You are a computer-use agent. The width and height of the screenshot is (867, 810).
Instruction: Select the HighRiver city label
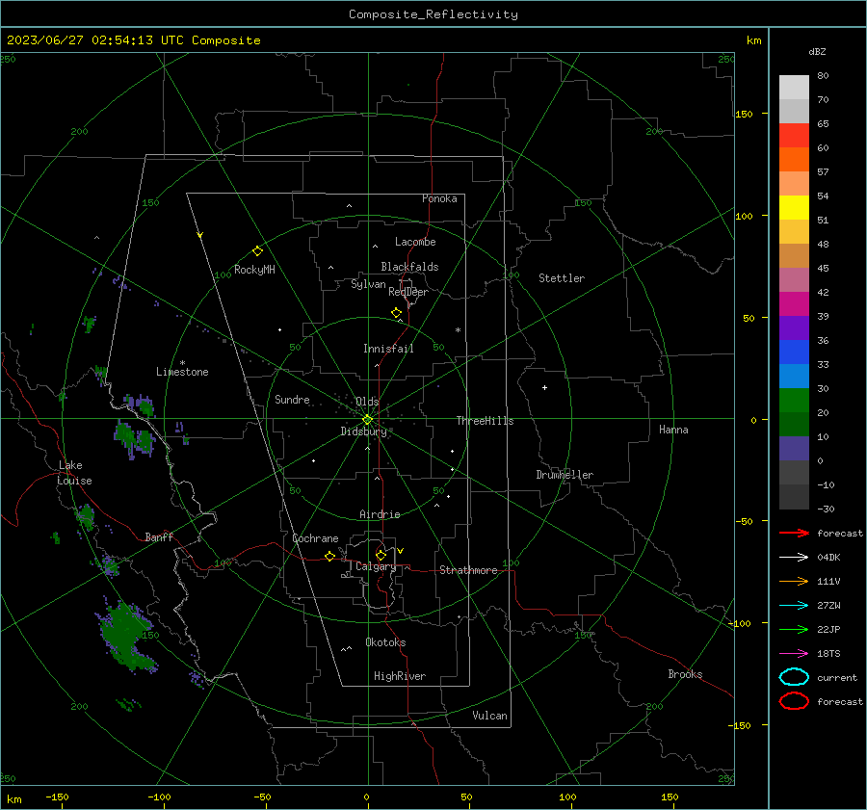400,676
